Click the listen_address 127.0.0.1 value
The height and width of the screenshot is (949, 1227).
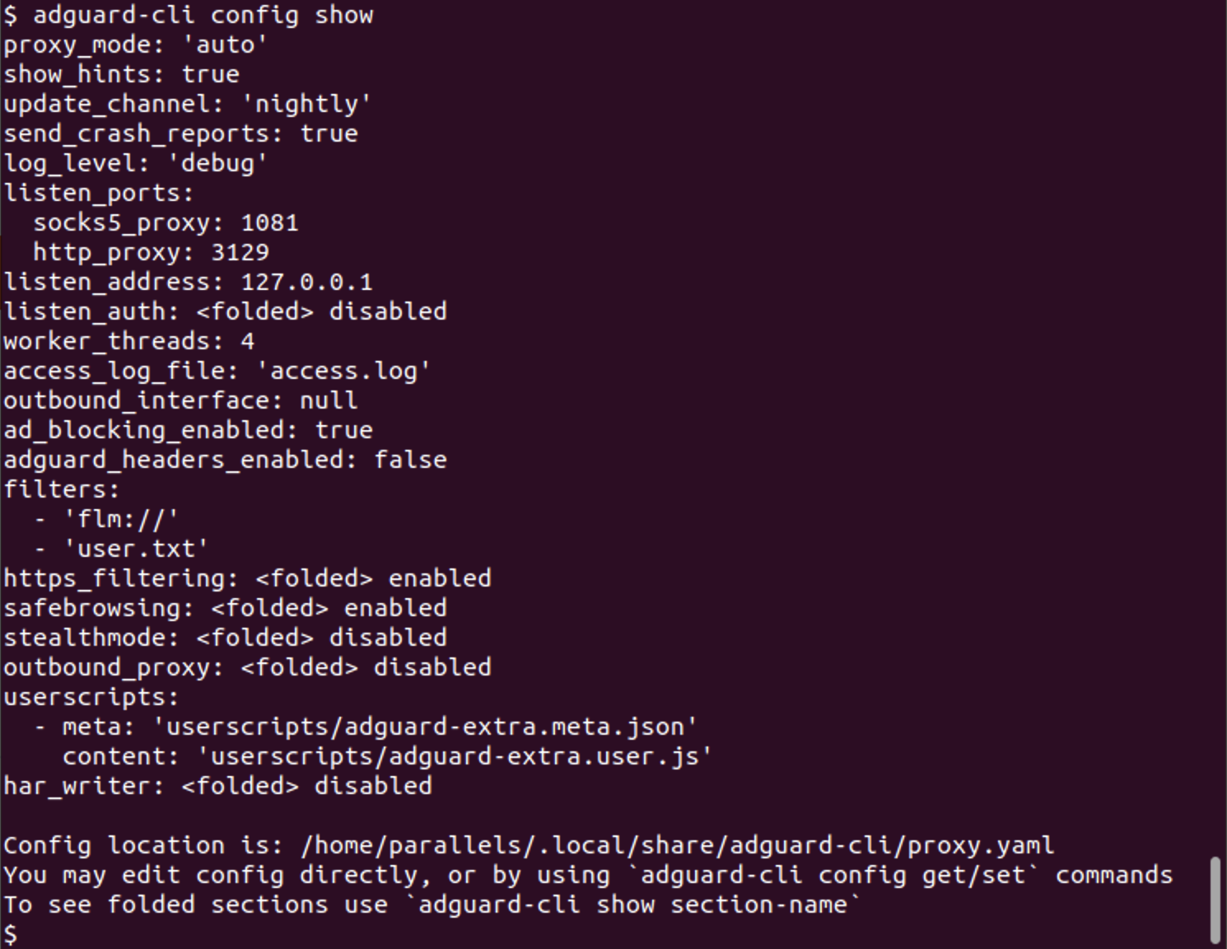pyautogui.click(x=306, y=282)
